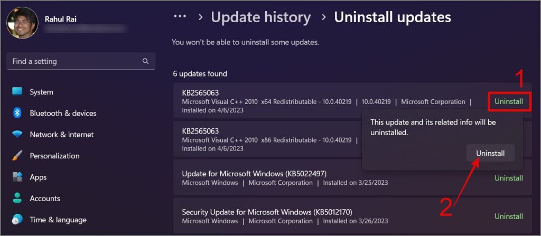
Task: Click the Accounts person icon
Action: pos(17,199)
